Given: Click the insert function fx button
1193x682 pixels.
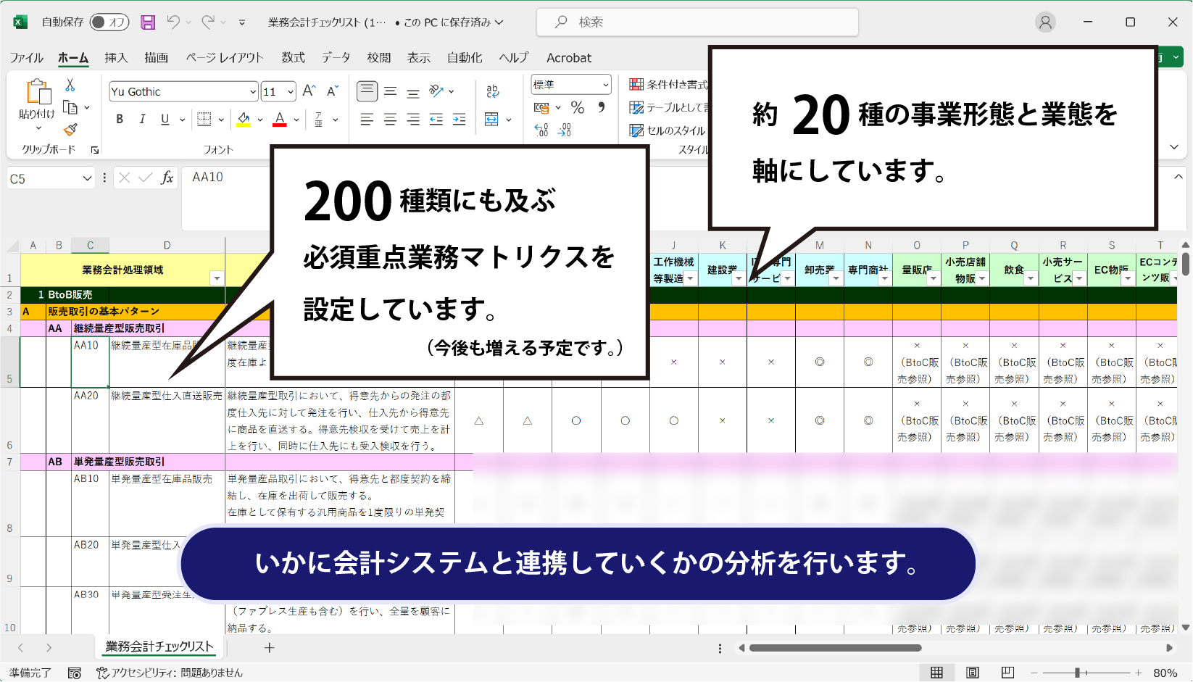Looking at the screenshot, I should click(167, 178).
